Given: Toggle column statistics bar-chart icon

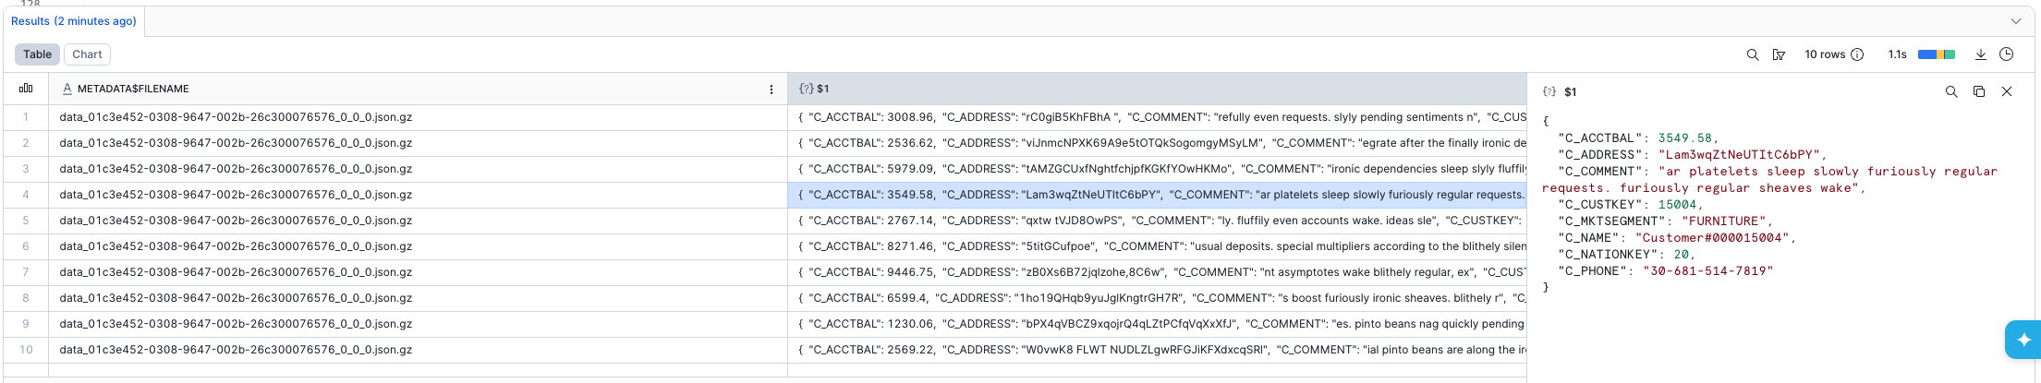Looking at the screenshot, I should [x=26, y=89].
